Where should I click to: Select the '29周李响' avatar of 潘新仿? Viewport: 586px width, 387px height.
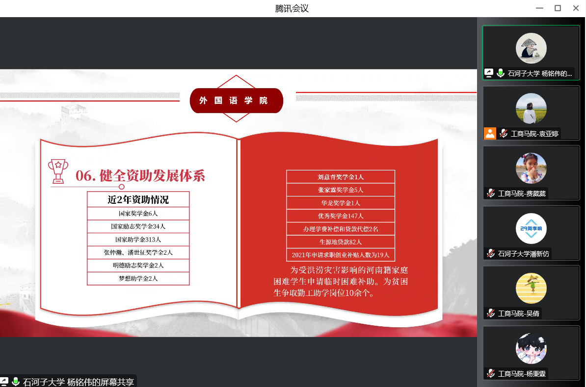[x=531, y=229]
